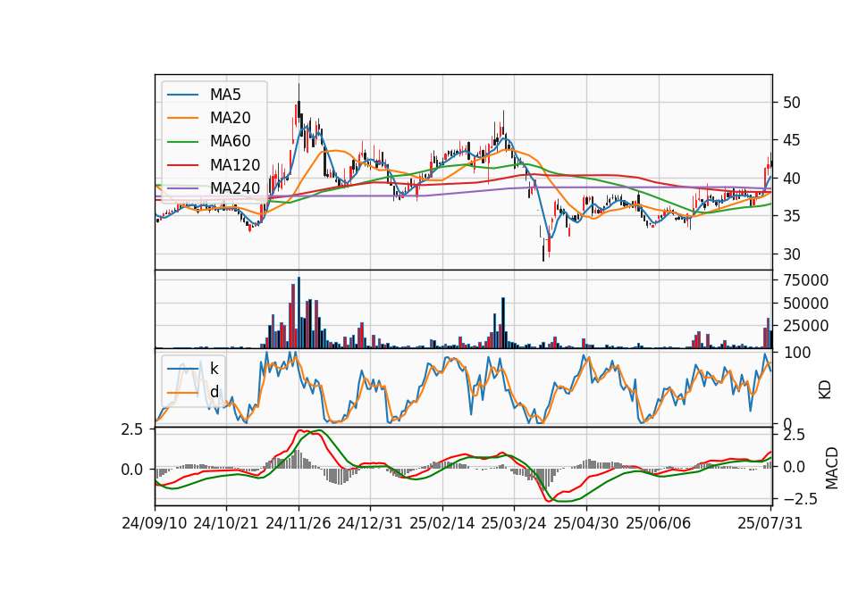Click the price axis value 40
Image resolution: width=858 pixels, height=616 pixels.
click(x=791, y=179)
